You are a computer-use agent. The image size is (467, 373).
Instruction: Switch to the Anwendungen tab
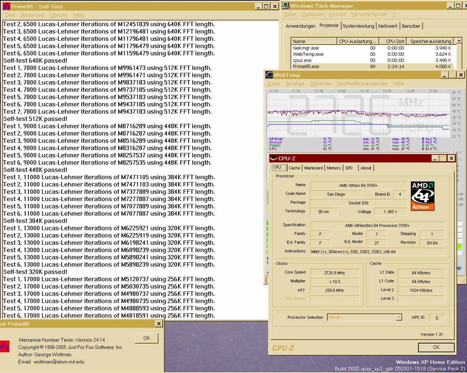tap(300, 26)
